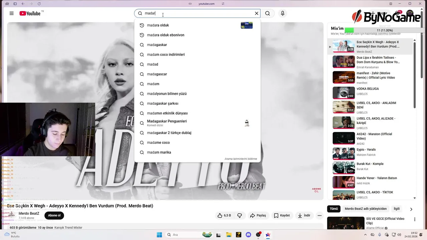Click the magnifier search submit button

pos(268,13)
